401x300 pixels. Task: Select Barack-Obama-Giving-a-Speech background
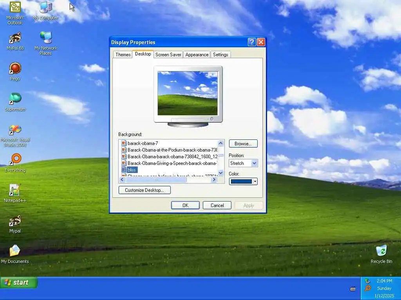tap(172, 163)
